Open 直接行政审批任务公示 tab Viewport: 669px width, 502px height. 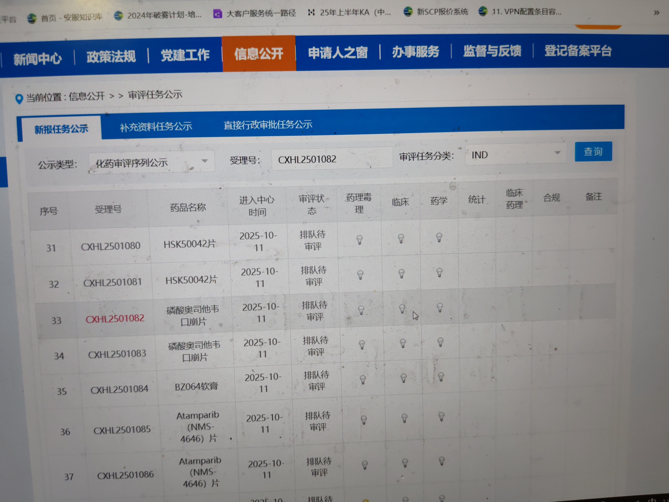pyautogui.click(x=268, y=125)
